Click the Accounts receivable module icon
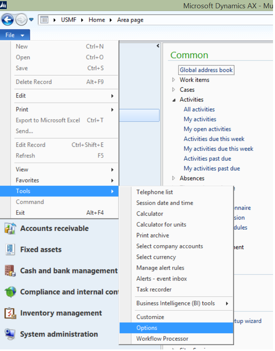The height and width of the screenshot is (351, 275). click(10, 229)
